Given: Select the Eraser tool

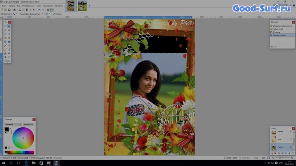Looking at the screenshot, I should point(9,46).
